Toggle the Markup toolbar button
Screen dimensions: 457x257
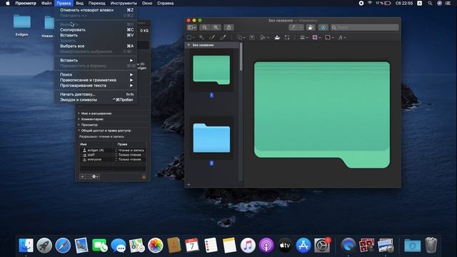click(x=323, y=27)
